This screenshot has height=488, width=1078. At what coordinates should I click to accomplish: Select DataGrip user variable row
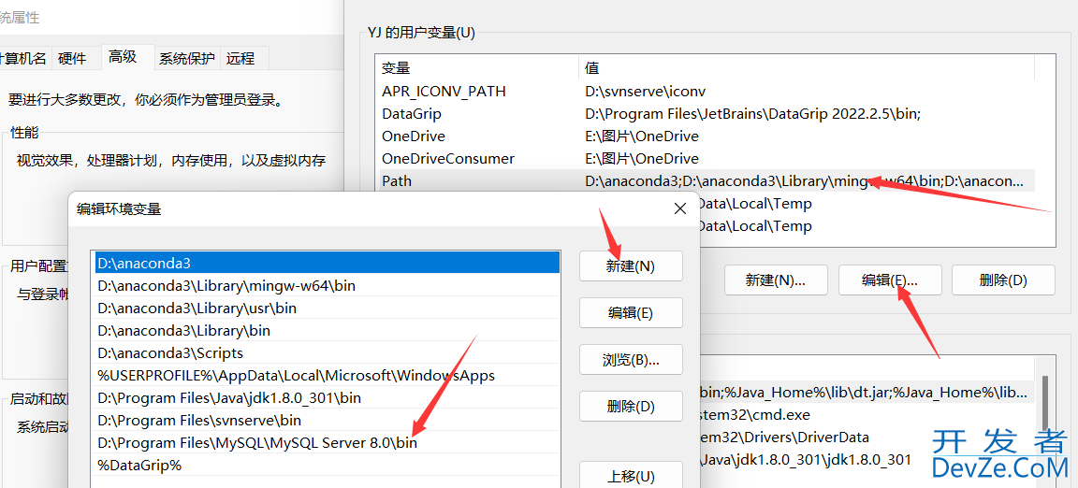click(707, 113)
